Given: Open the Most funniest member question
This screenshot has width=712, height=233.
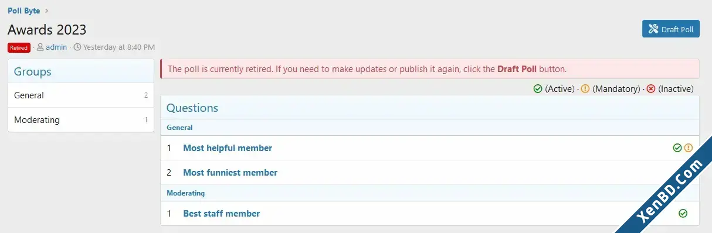Looking at the screenshot, I should 230,173.
